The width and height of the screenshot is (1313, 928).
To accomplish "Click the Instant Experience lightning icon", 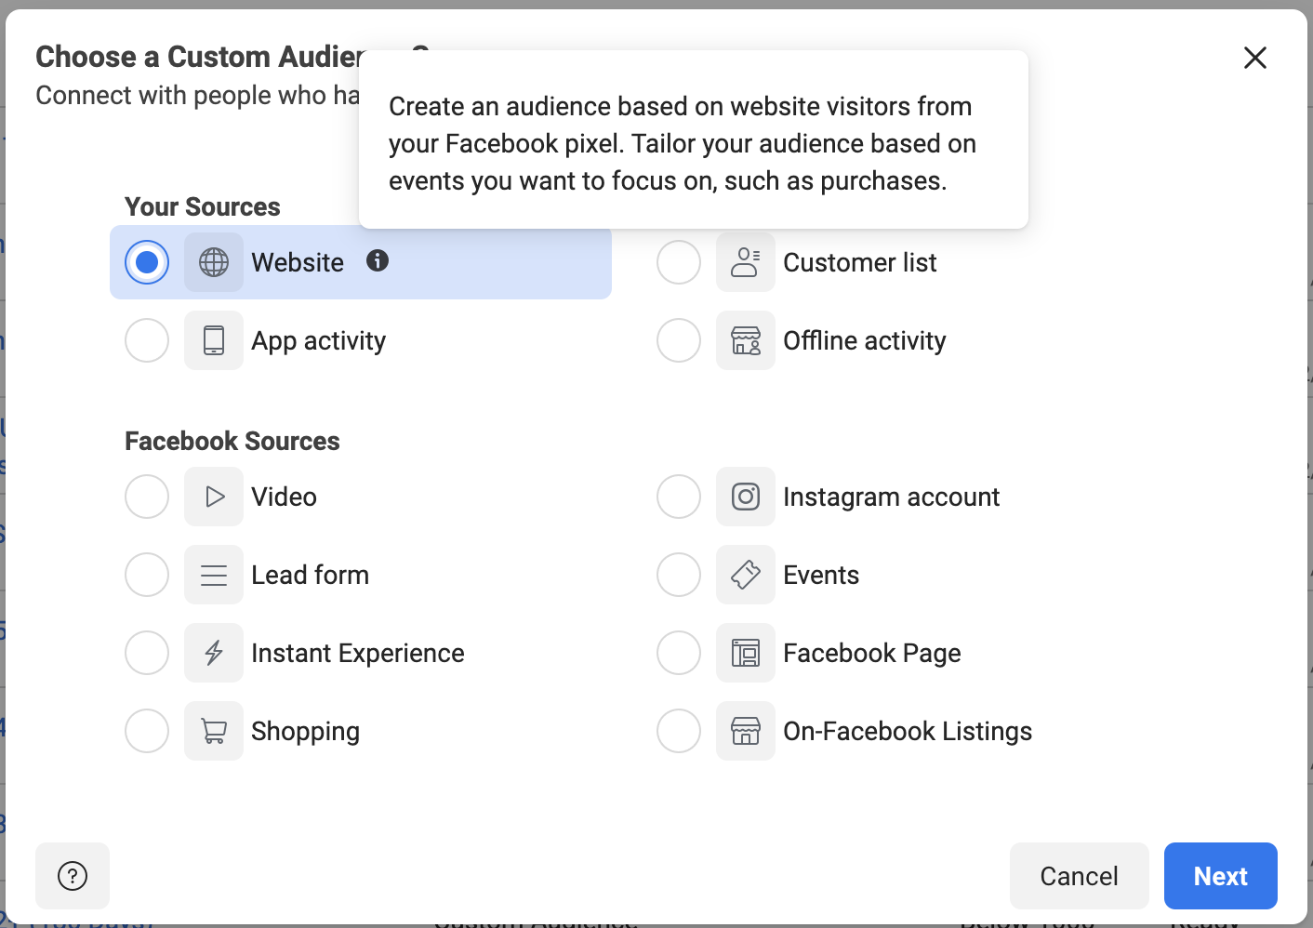I will 214,653.
